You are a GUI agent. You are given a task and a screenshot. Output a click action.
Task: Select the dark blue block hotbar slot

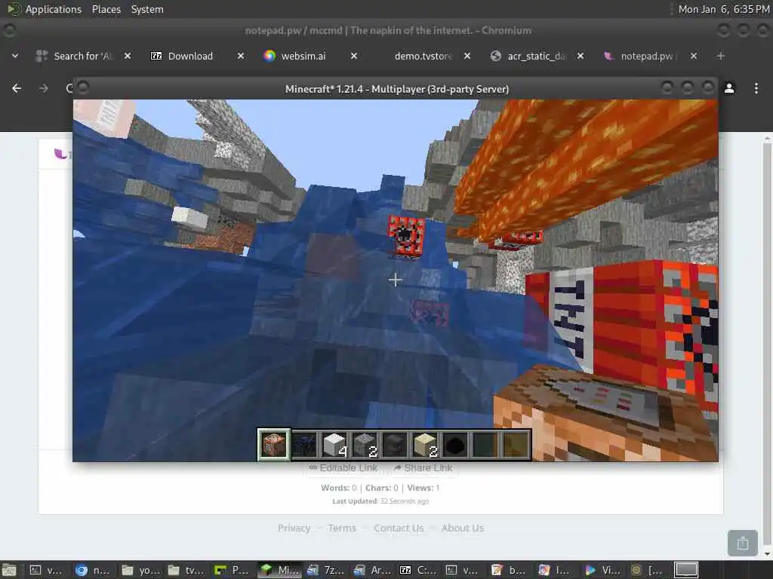tap(304, 445)
